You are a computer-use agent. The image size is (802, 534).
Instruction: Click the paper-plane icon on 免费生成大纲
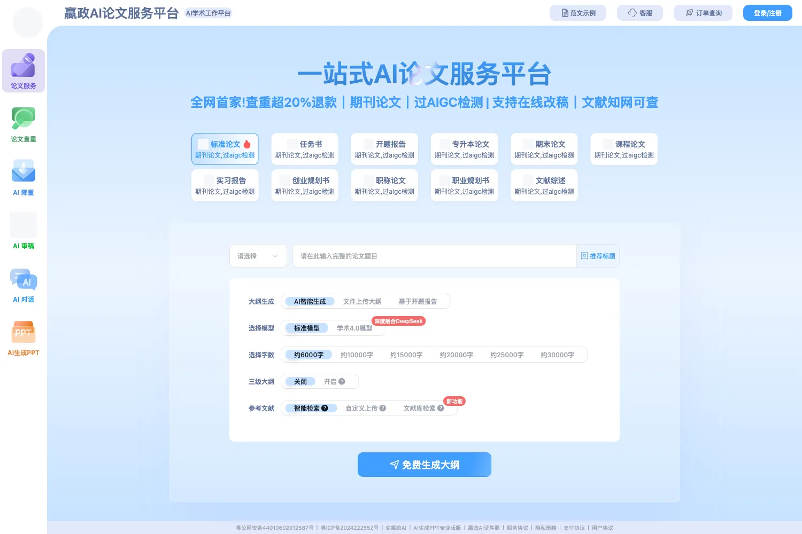[x=395, y=465]
